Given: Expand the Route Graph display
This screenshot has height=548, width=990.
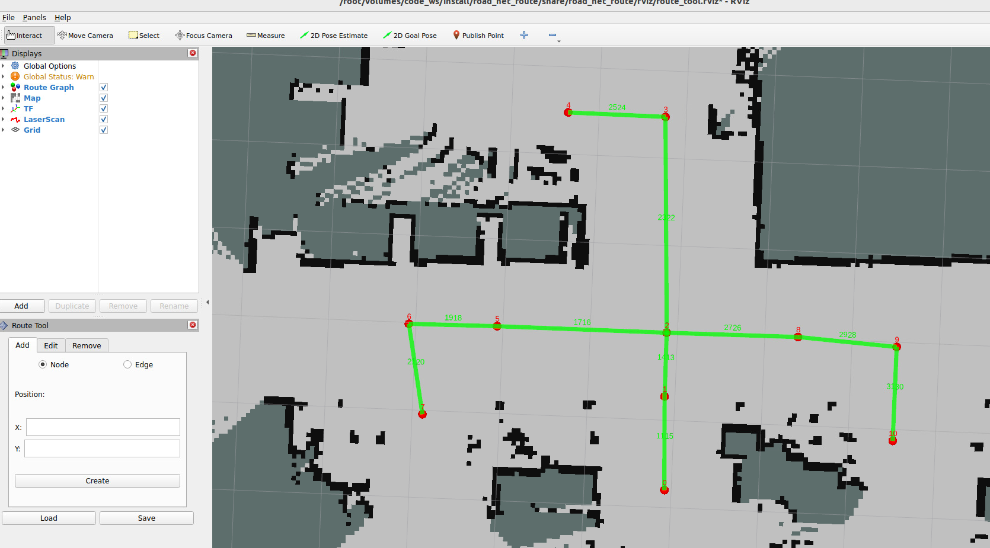Looking at the screenshot, I should pyautogui.click(x=3, y=87).
